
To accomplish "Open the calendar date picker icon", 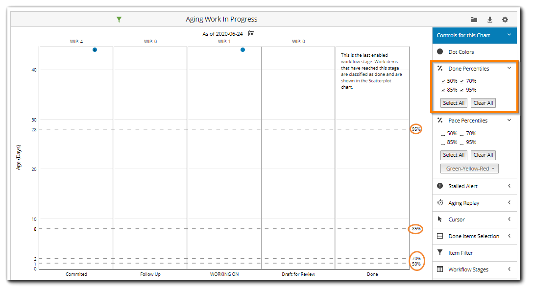I will pos(251,33).
